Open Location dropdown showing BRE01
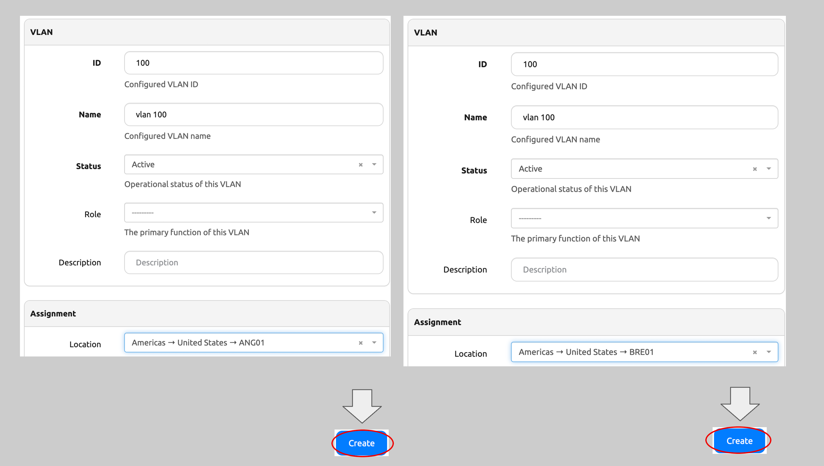Image resolution: width=824 pixels, height=466 pixels. click(769, 352)
